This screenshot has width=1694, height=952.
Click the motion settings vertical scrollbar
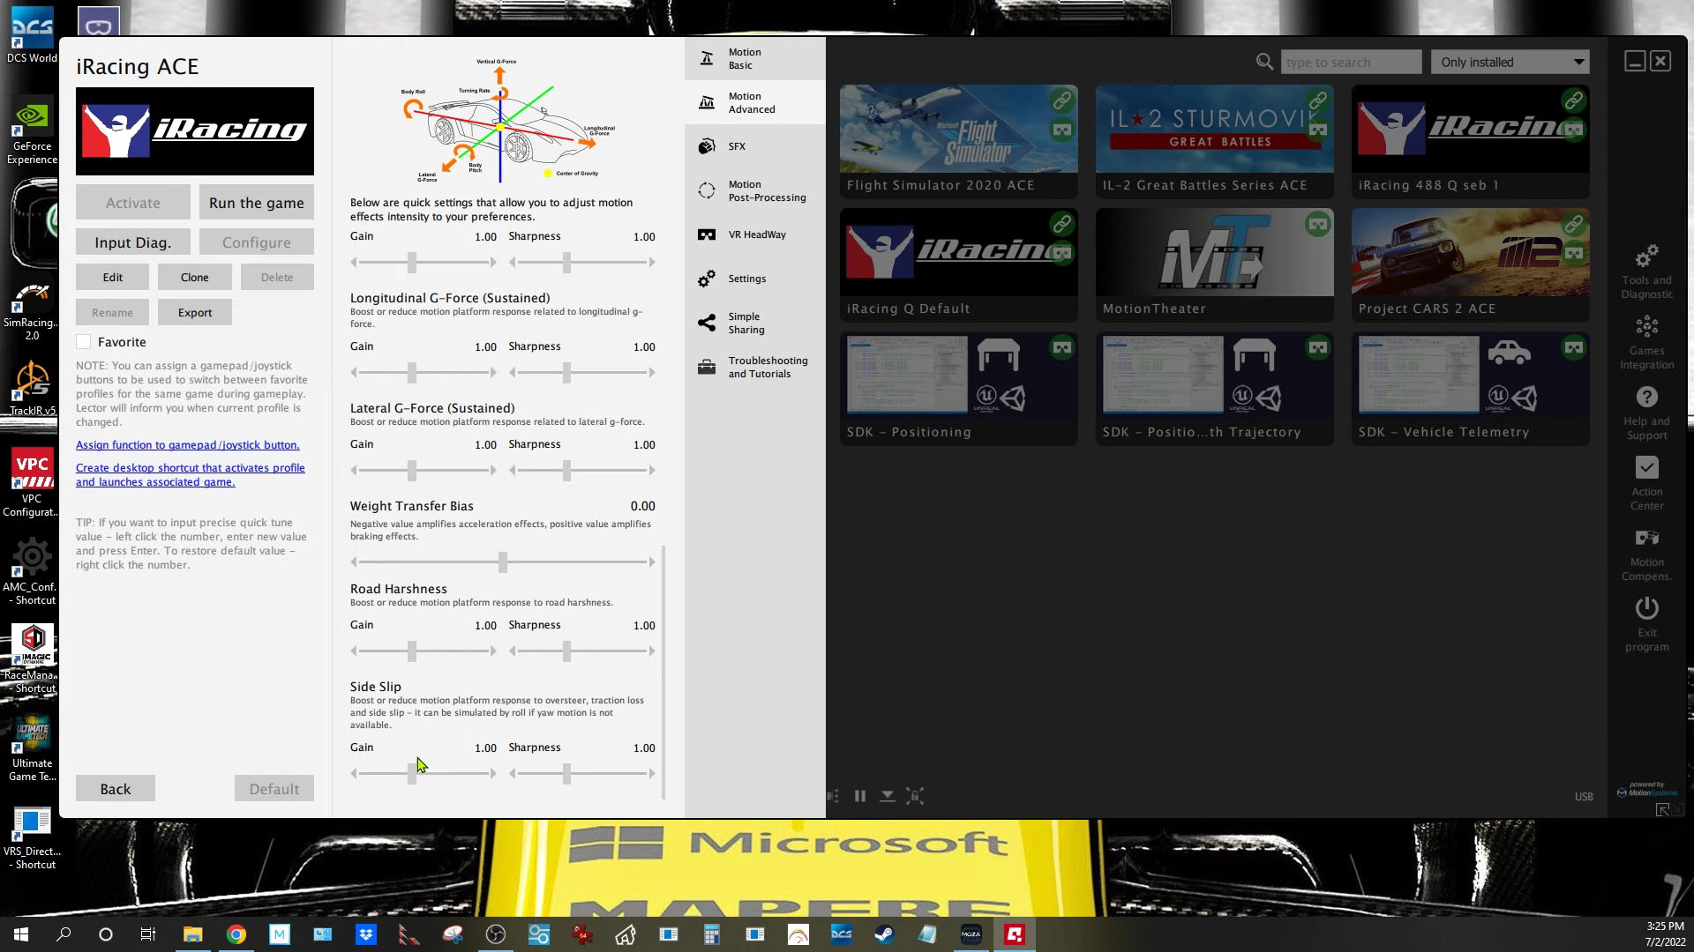click(x=663, y=672)
